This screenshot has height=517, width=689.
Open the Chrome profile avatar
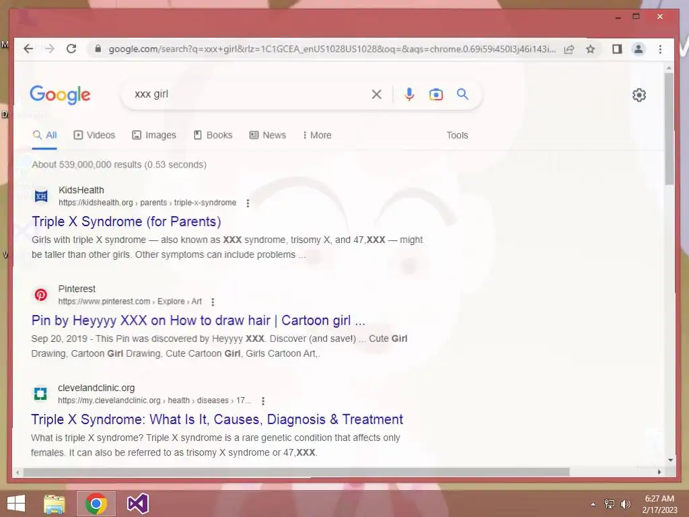[x=639, y=49]
